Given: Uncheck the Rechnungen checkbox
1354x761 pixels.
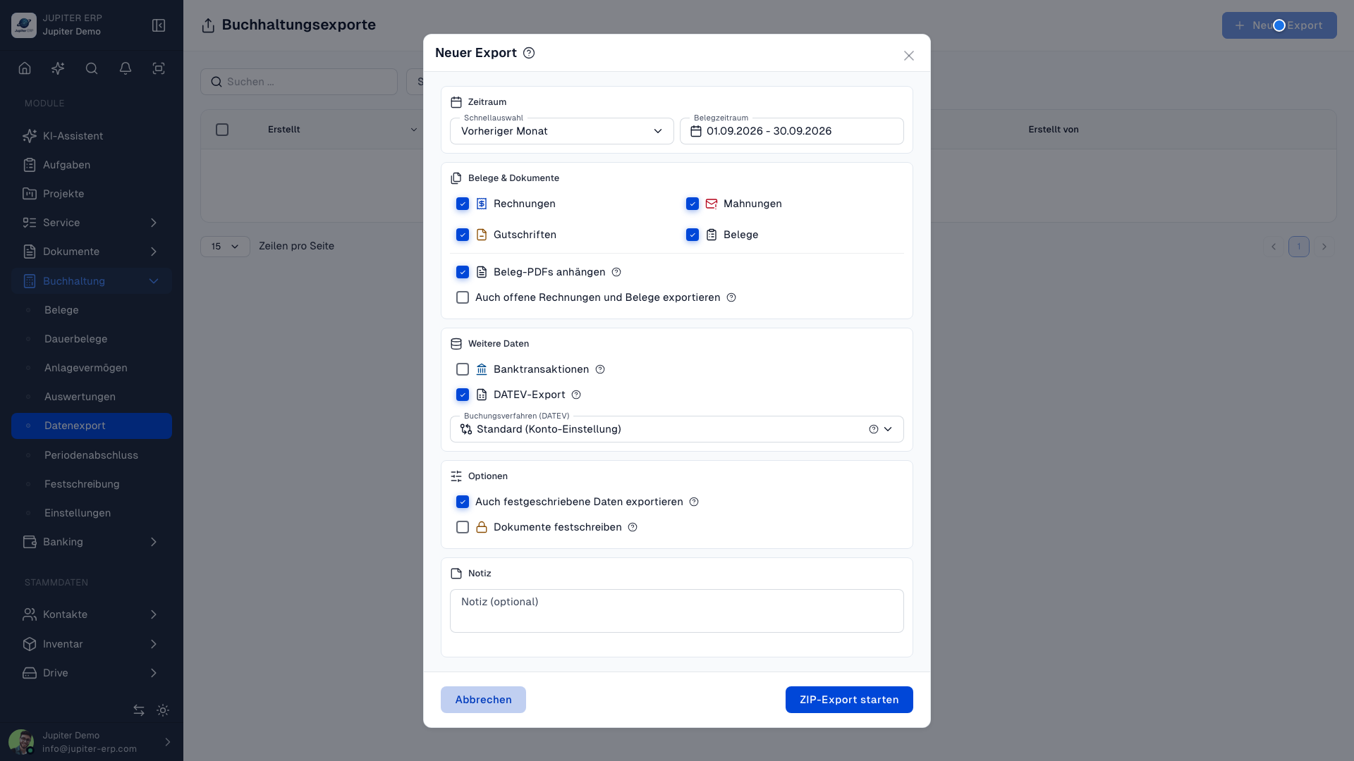Looking at the screenshot, I should (x=463, y=204).
